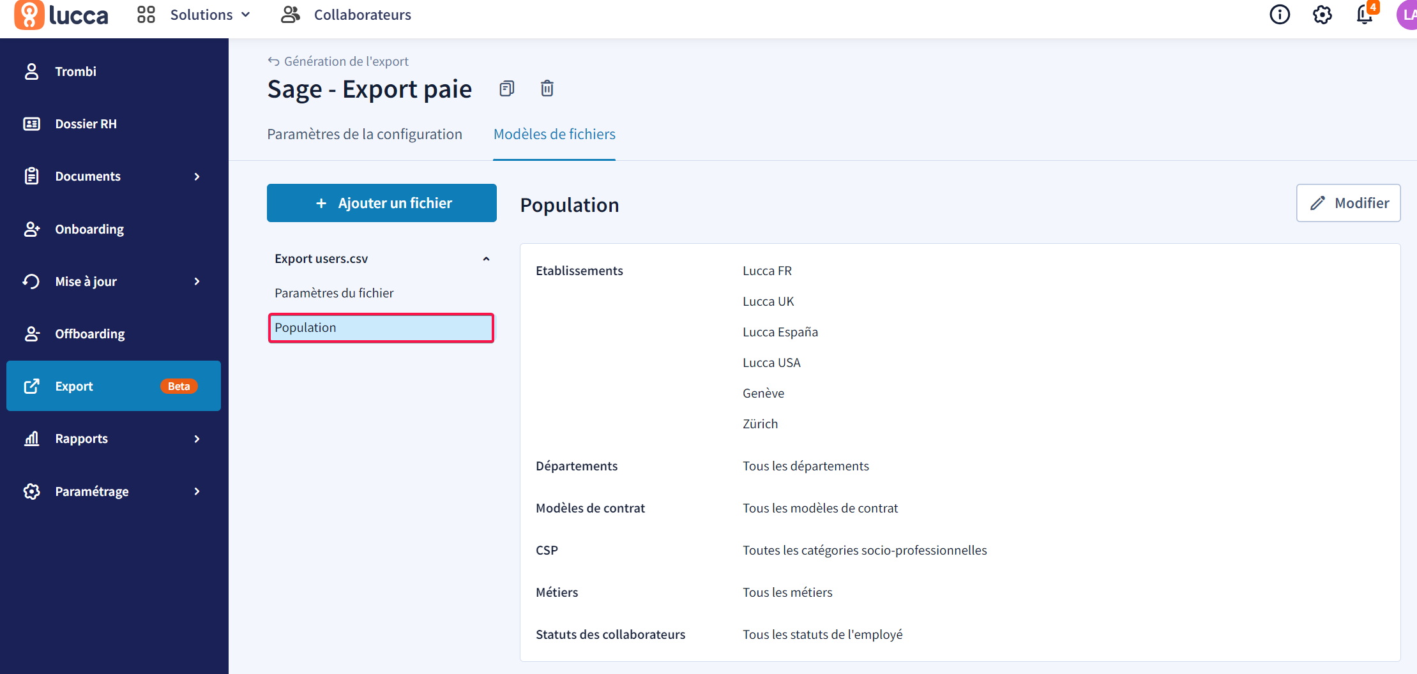The width and height of the screenshot is (1417, 674).
Task: Duplicate the Sage - Export paie configuration
Action: (506, 88)
